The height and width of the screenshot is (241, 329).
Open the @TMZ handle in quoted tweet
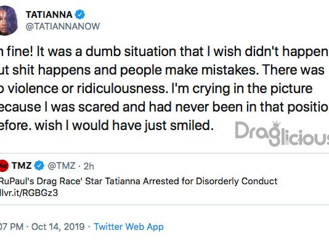click(x=62, y=166)
